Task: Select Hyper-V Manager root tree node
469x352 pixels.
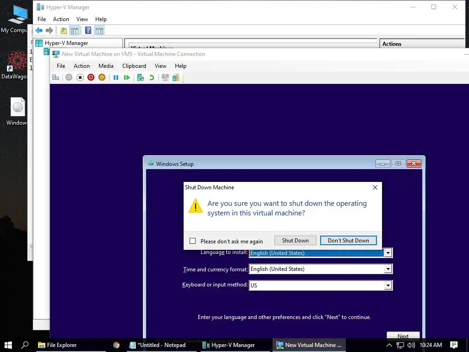Action: (x=66, y=43)
